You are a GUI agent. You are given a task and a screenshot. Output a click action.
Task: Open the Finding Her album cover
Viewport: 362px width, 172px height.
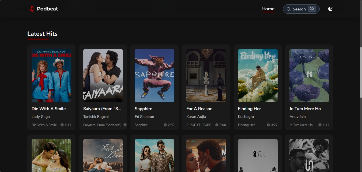tap(258, 76)
